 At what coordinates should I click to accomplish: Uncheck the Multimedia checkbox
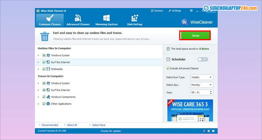44,69
